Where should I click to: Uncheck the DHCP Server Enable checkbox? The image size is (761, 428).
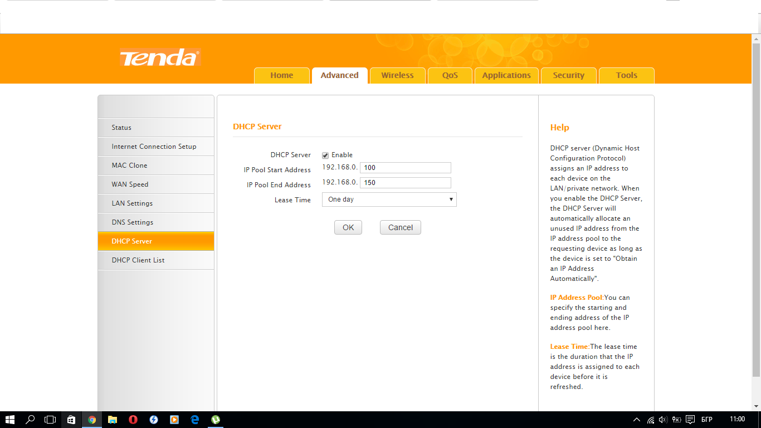pyautogui.click(x=325, y=155)
